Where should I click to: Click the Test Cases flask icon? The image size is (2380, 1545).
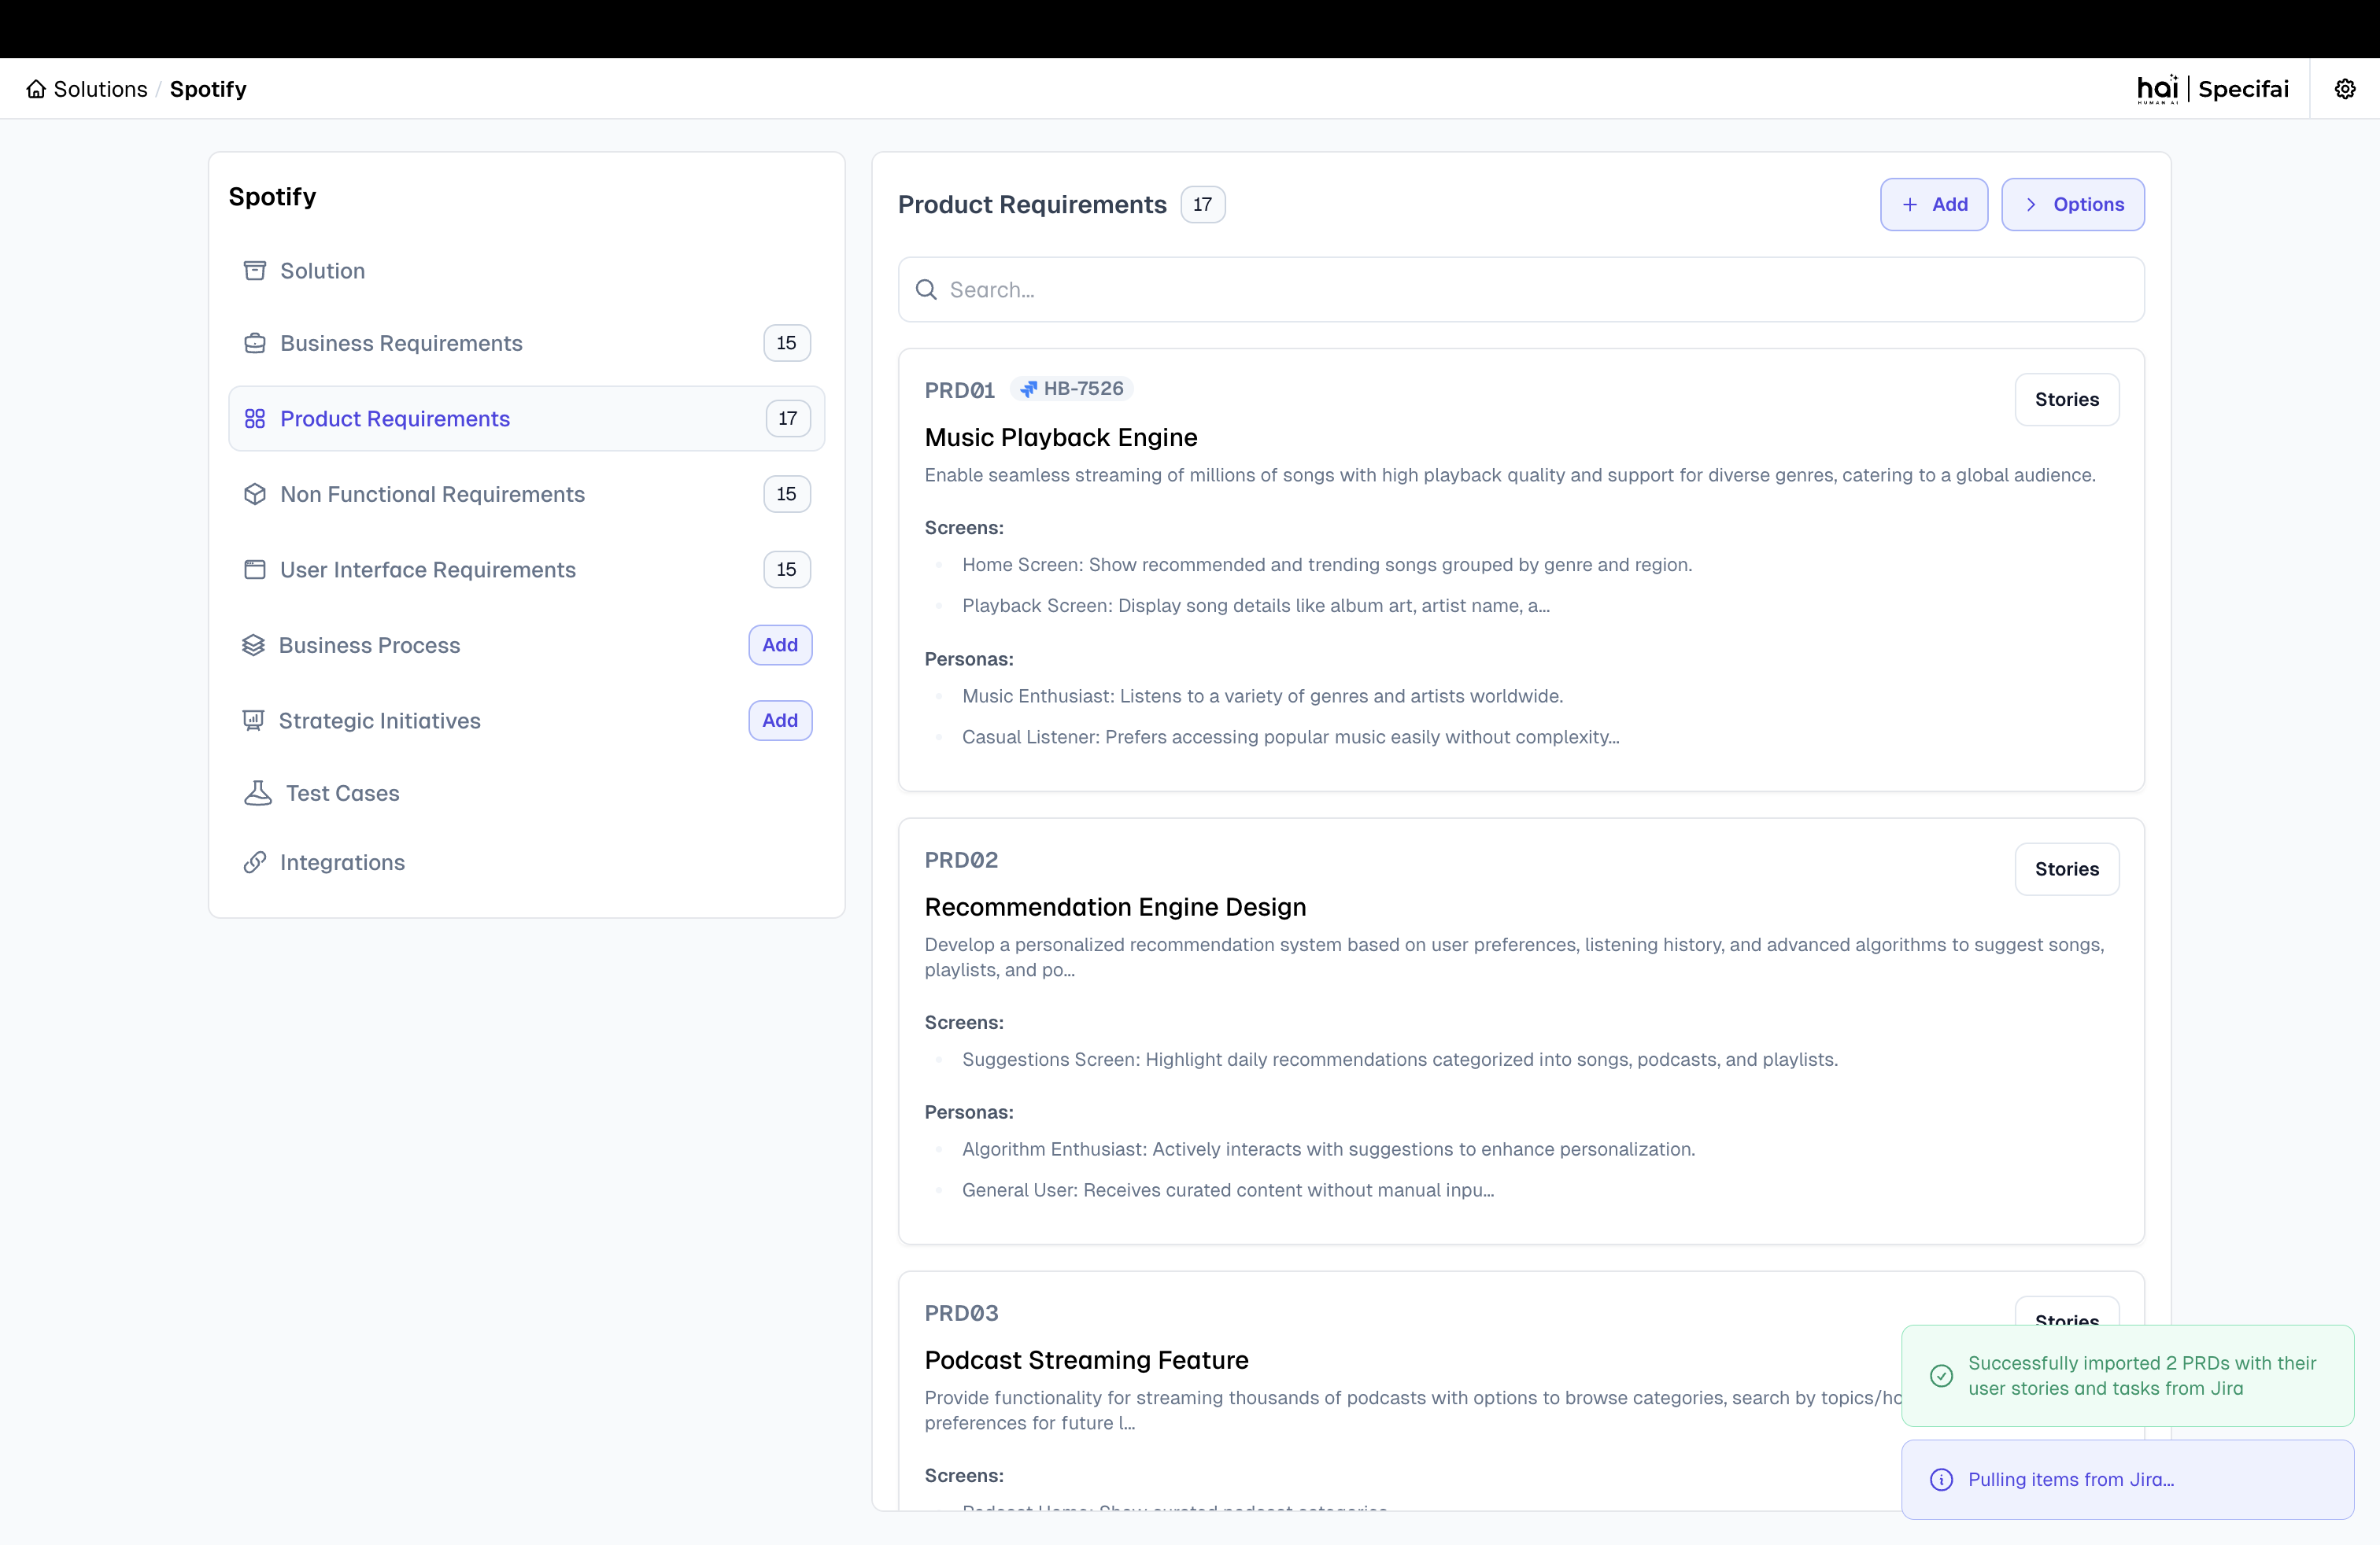point(258,794)
